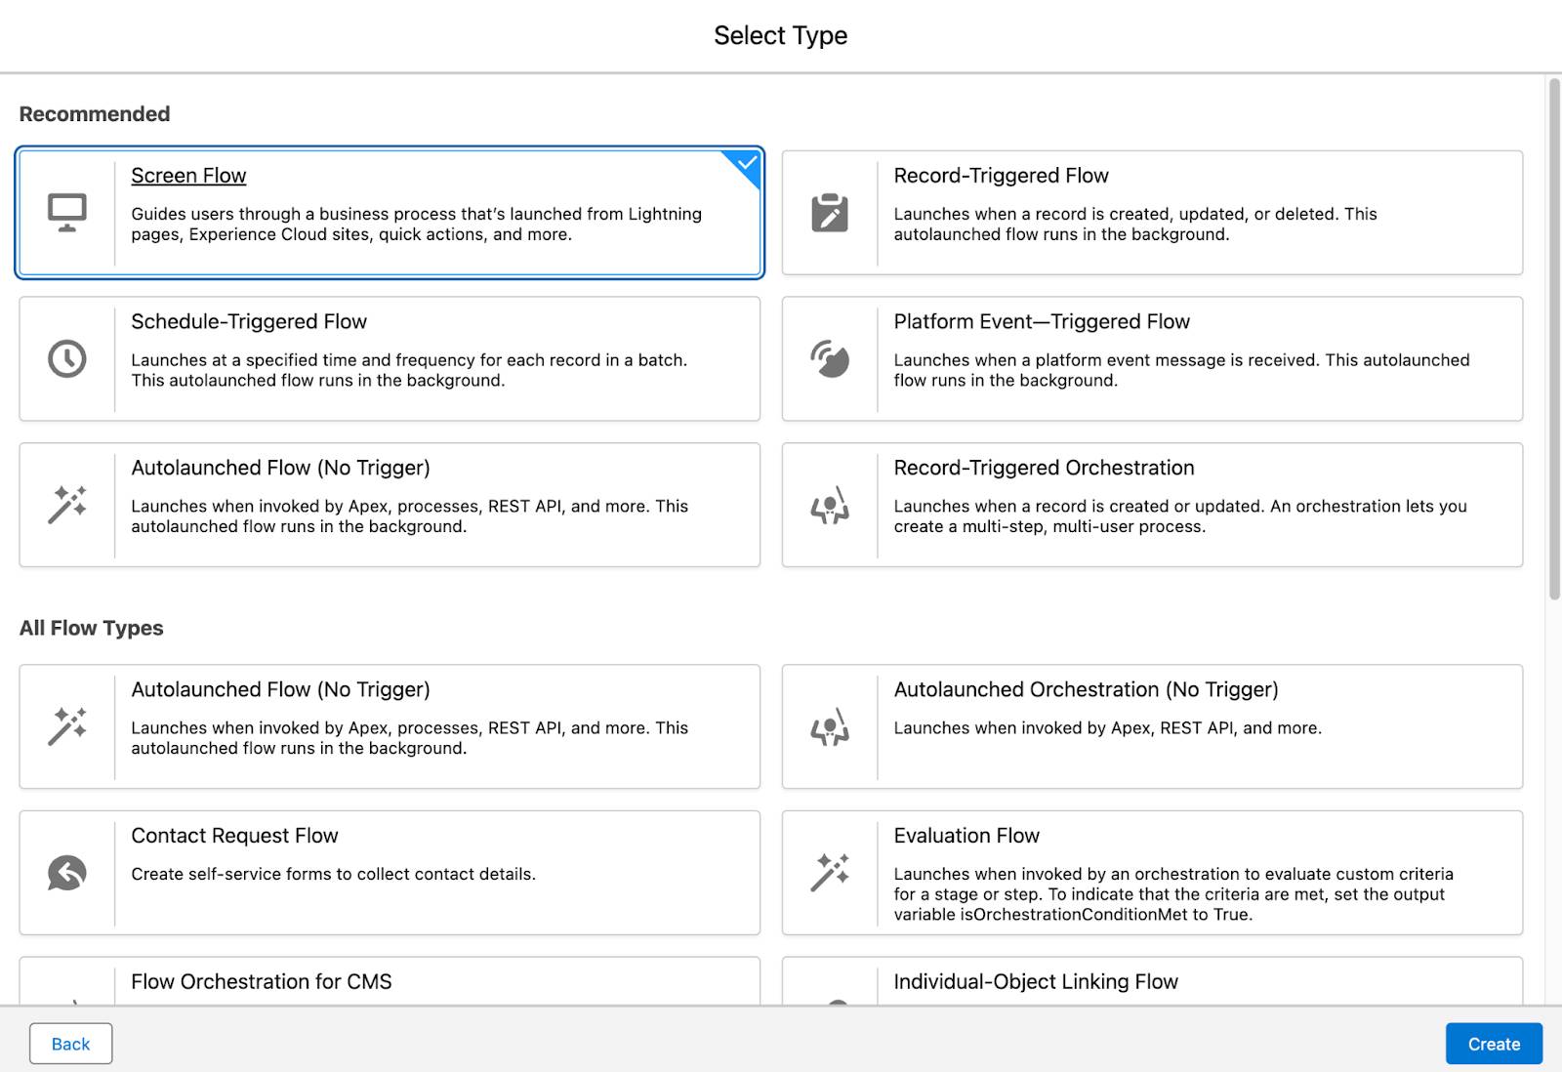Click the Schedule-Triggered Flow description text

pyautogui.click(x=409, y=370)
